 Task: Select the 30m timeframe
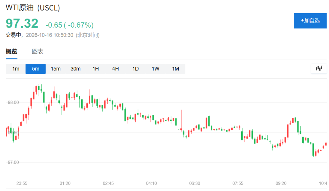coord(76,69)
